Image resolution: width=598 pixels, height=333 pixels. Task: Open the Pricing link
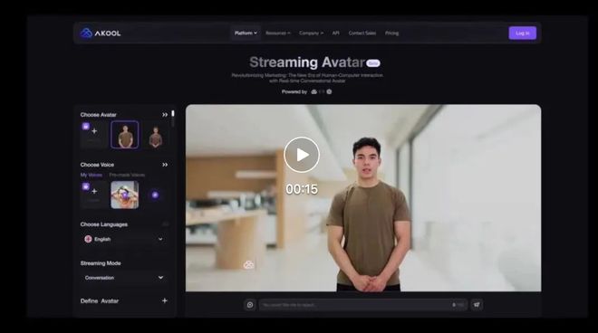click(x=391, y=33)
